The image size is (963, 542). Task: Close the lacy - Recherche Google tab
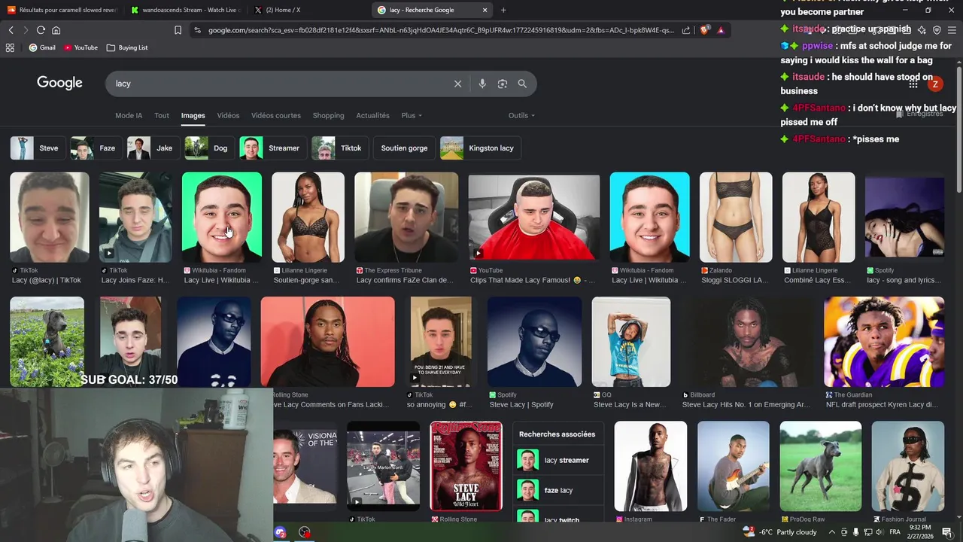[x=485, y=10]
